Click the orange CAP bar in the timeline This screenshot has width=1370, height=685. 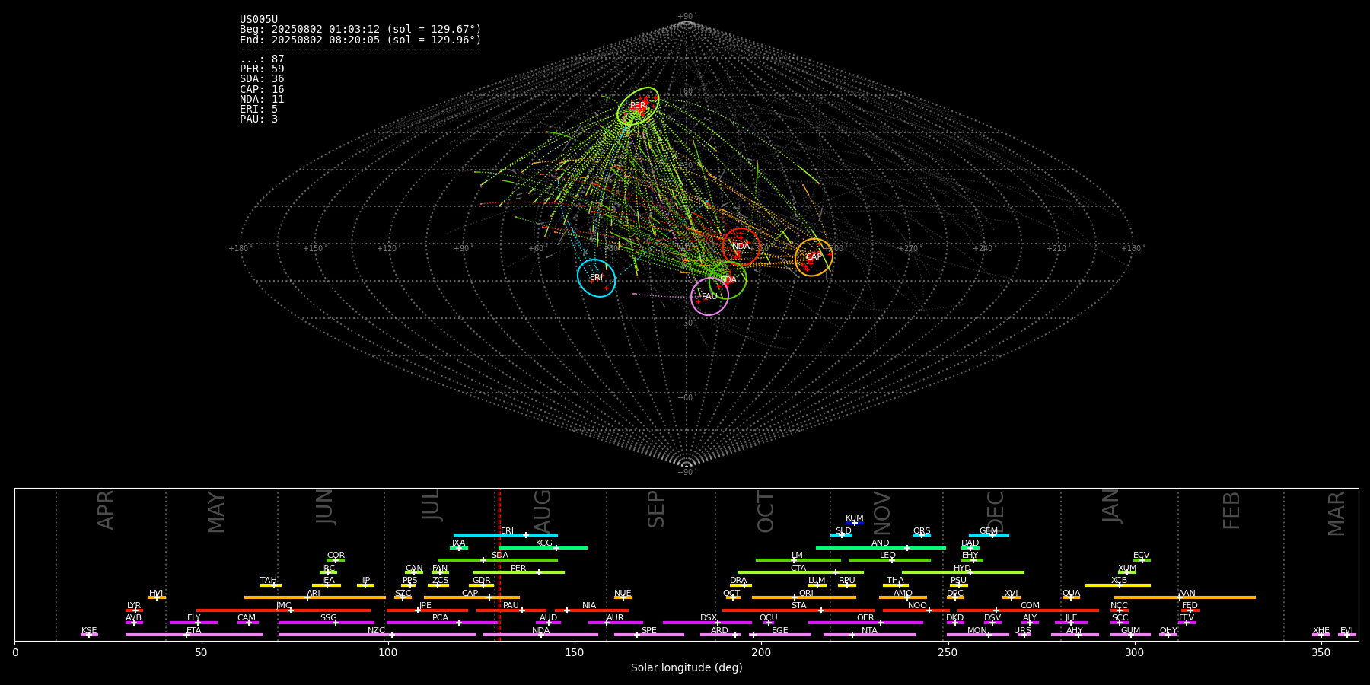click(472, 597)
